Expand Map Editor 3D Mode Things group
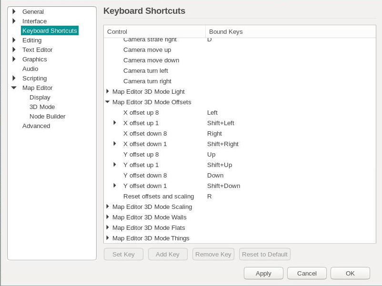Image resolution: width=382 pixels, height=286 pixels. pyautogui.click(x=108, y=238)
